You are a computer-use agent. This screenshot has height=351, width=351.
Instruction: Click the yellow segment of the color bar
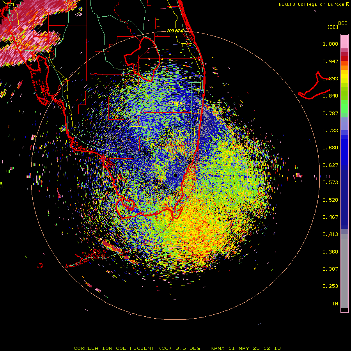coord(344,76)
